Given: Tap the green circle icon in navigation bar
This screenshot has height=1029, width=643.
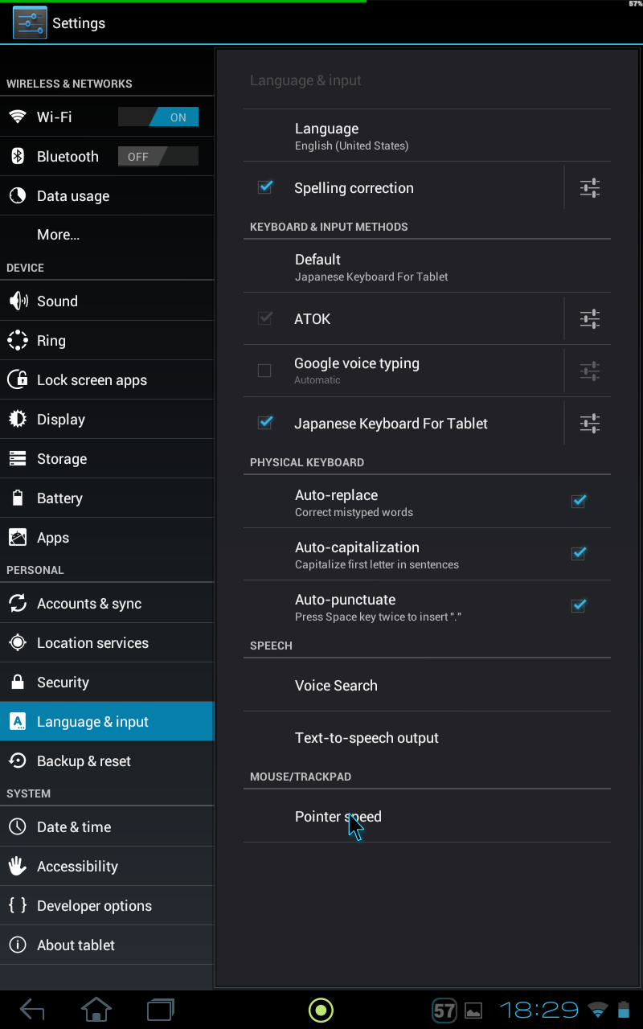Looking at the screenshot, I should pyautogui.click(x=321, y=1011).
